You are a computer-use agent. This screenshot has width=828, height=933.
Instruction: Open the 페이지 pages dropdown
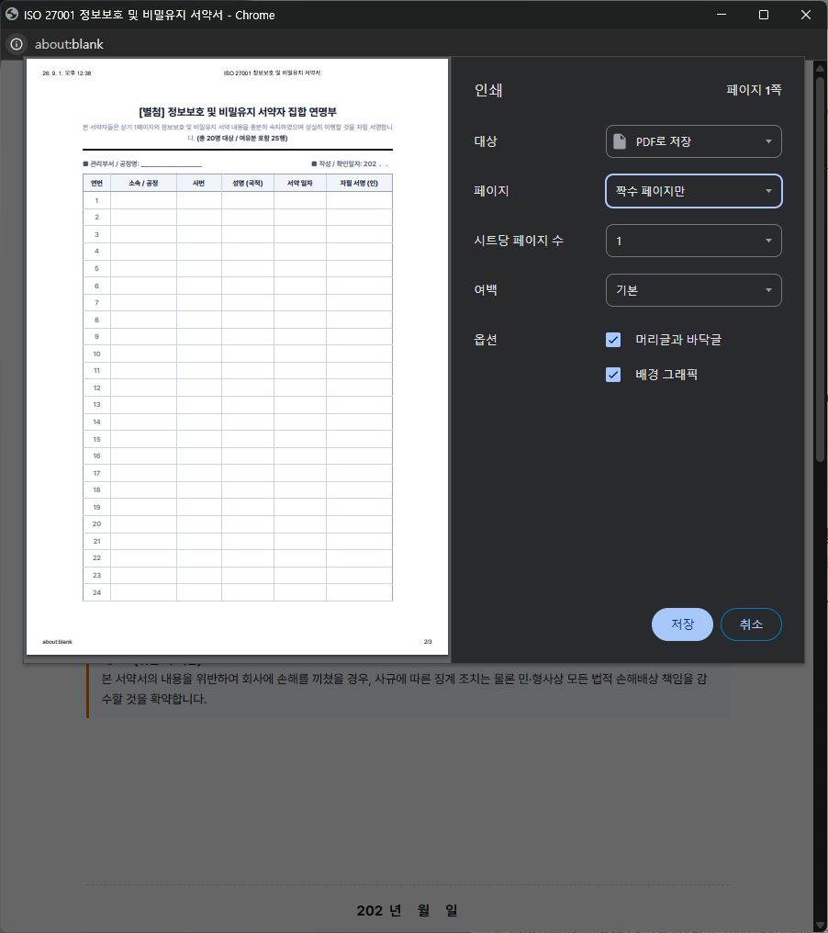coord(694,191)
